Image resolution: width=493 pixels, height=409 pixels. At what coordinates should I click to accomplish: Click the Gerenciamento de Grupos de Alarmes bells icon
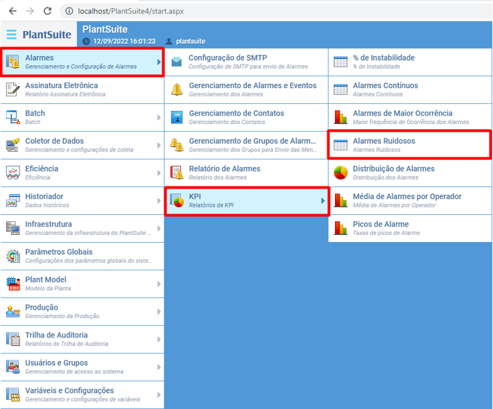pos(177,145)
